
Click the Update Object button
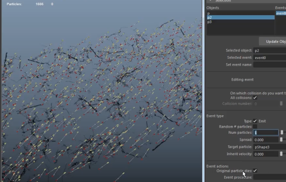272,41
